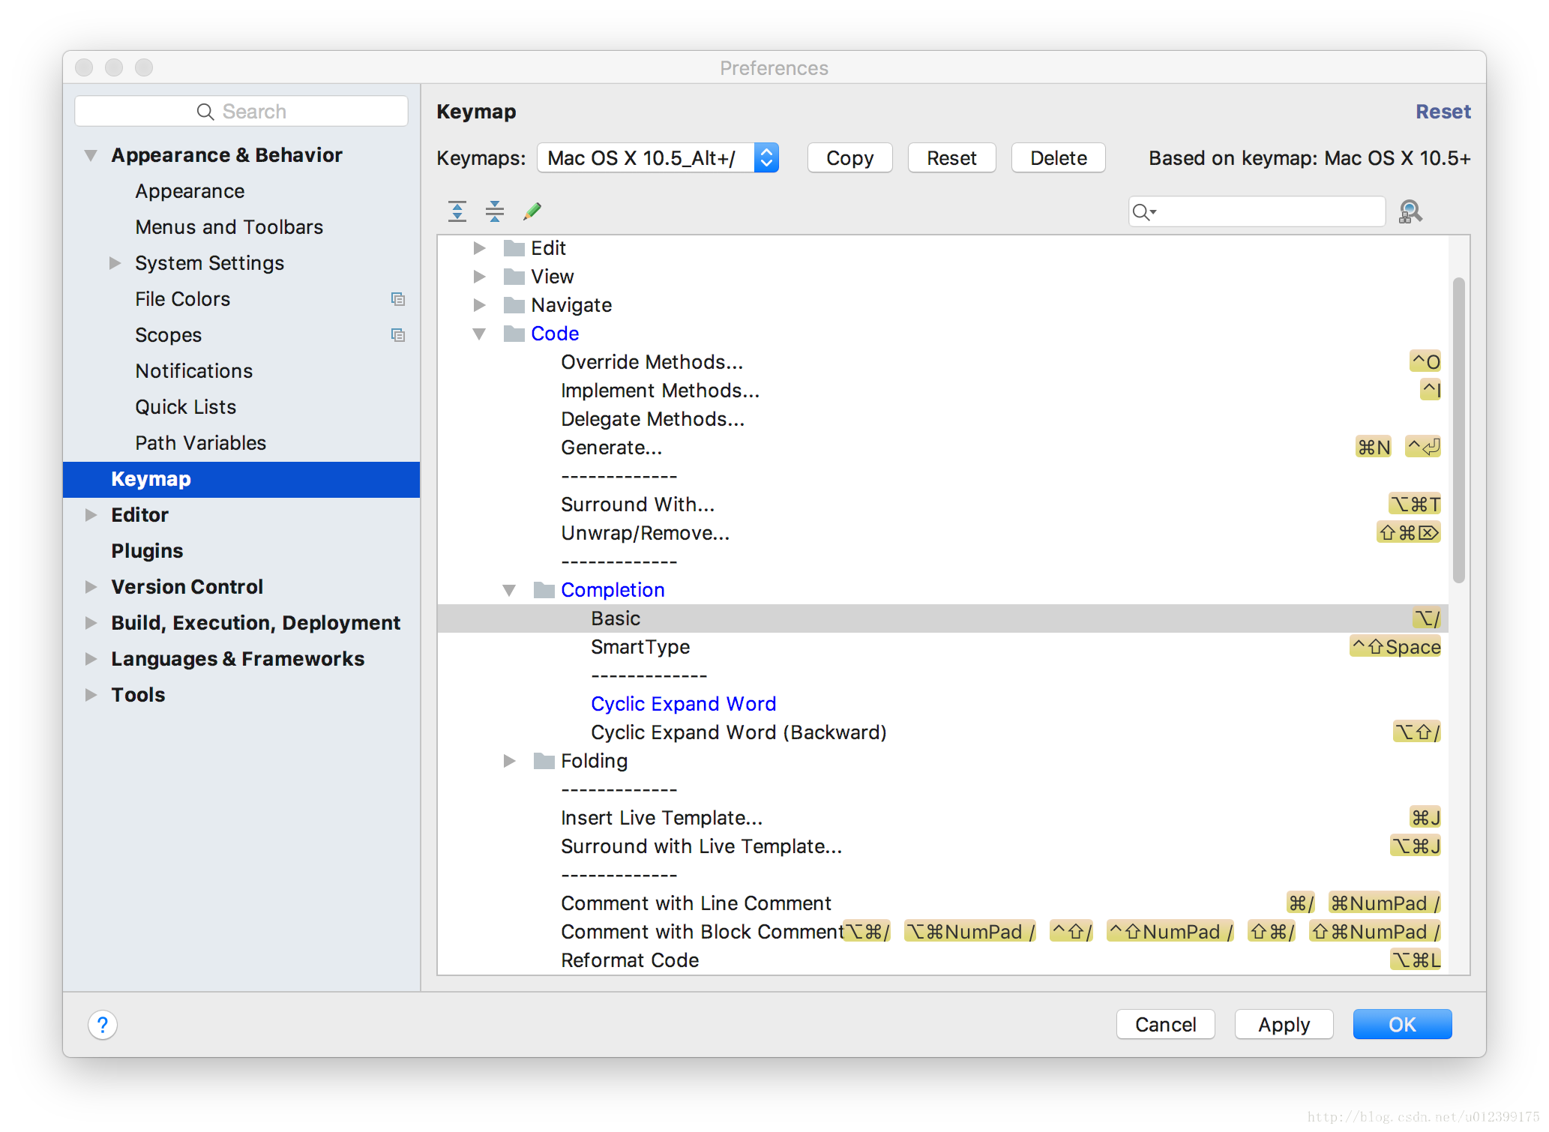The height and width of the screenshot is (1132, 1549).
Task: Click the search input field in keymap
Action: (x=1256, y=211)
